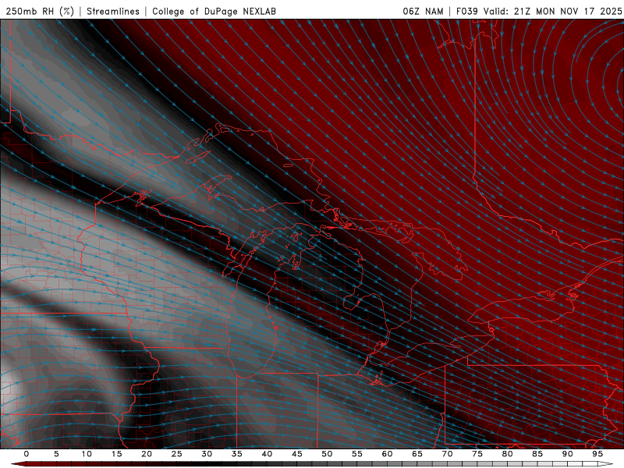This screenshot has width=624, height=468.
Task: Click the 25 label on the color scale
Action: [177, 454]
